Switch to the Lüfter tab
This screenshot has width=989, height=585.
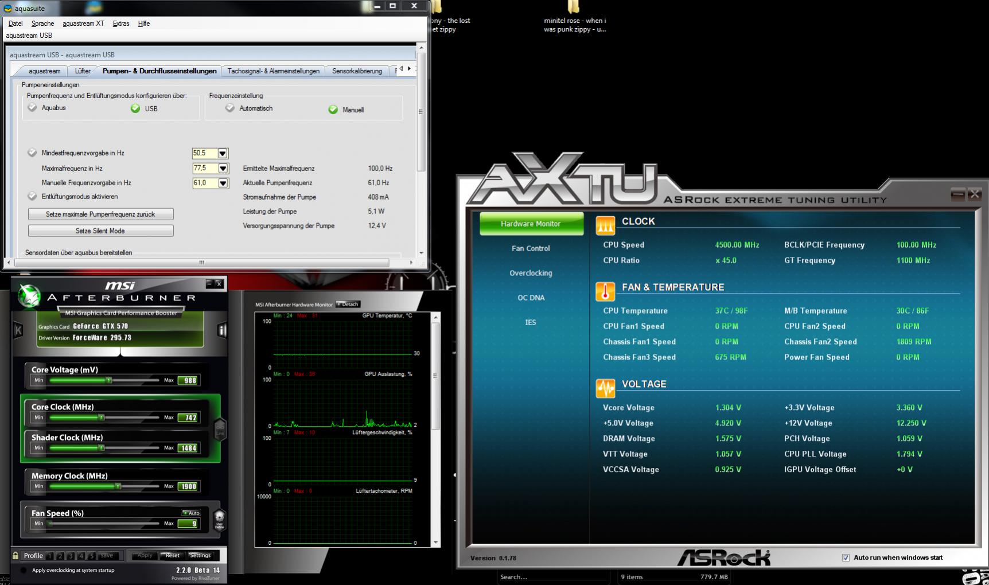tap(83, 71)
